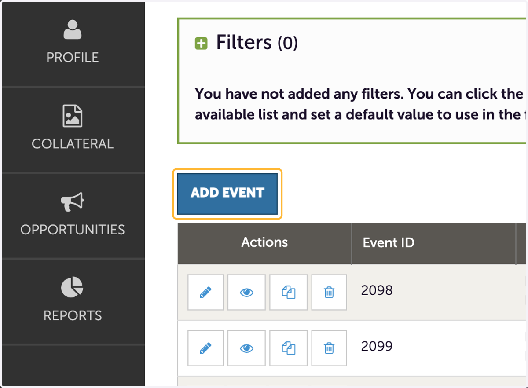Open the Opportunities sidebar section
Viewport: 528px width, 388px height.
73,216
